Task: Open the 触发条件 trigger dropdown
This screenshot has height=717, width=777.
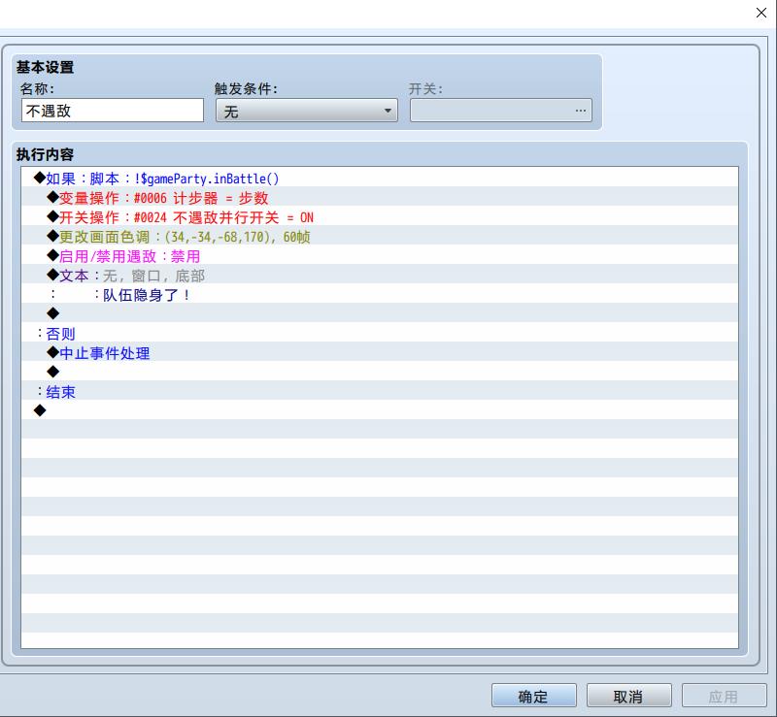Action: (307, 111)
